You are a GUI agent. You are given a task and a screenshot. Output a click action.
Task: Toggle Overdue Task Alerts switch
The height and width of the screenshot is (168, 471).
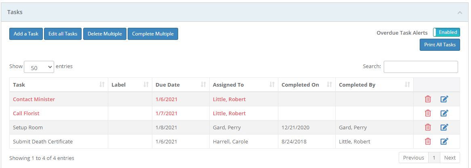coord(446,32)
